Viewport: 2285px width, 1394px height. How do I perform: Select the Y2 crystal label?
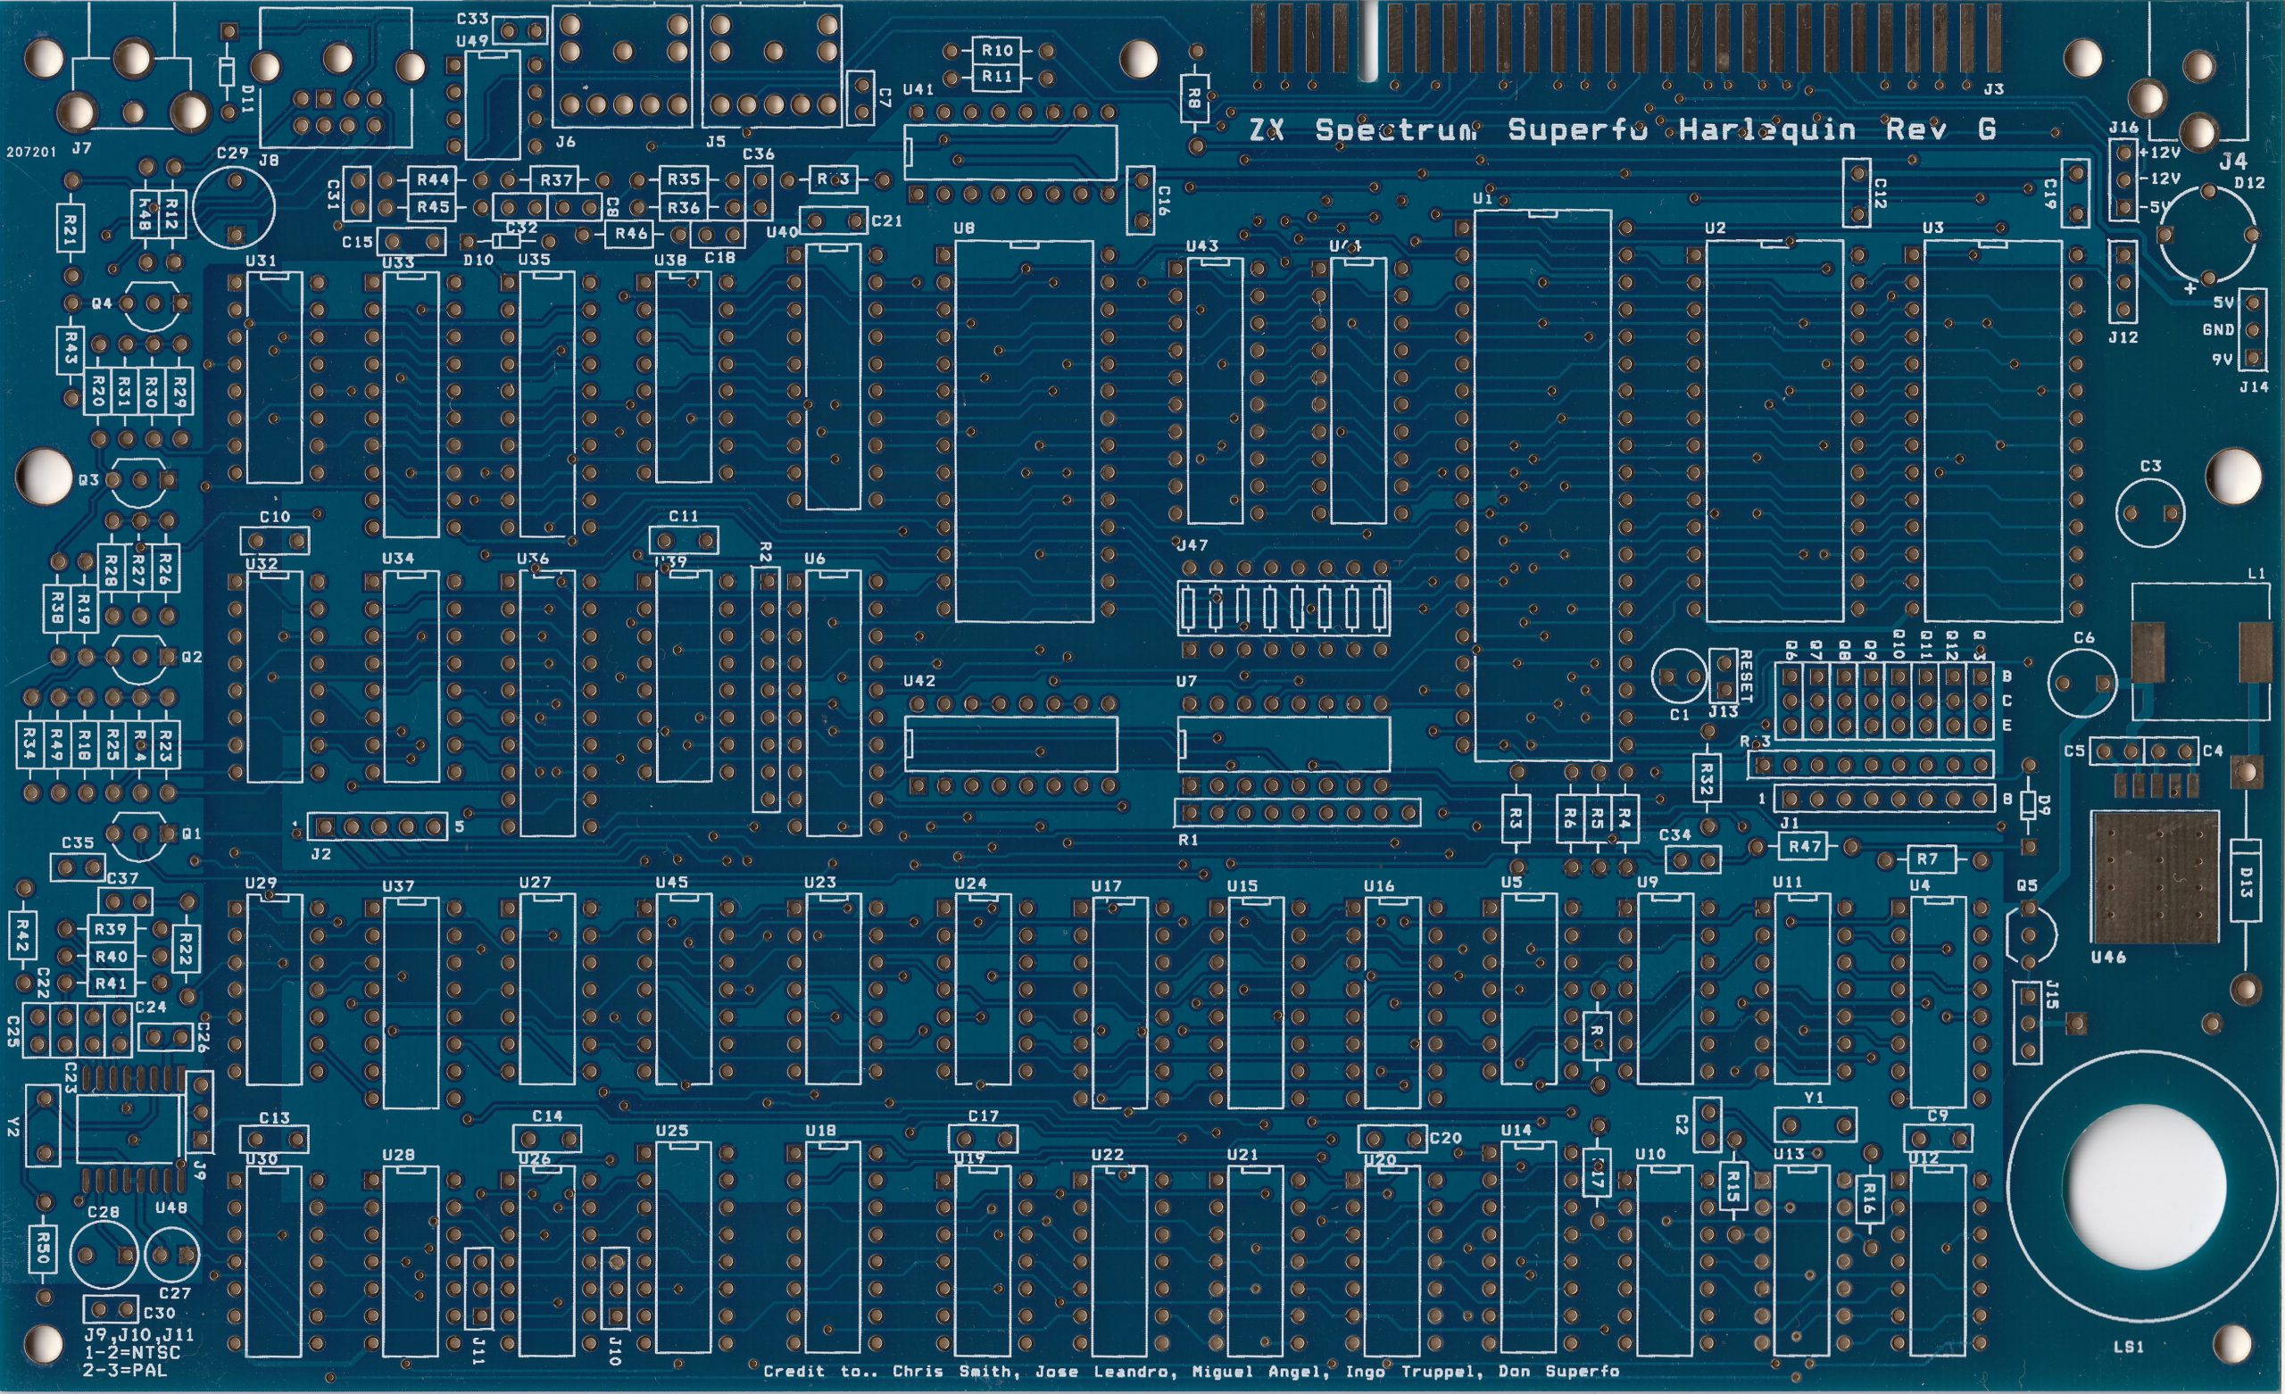(13, 1127)
